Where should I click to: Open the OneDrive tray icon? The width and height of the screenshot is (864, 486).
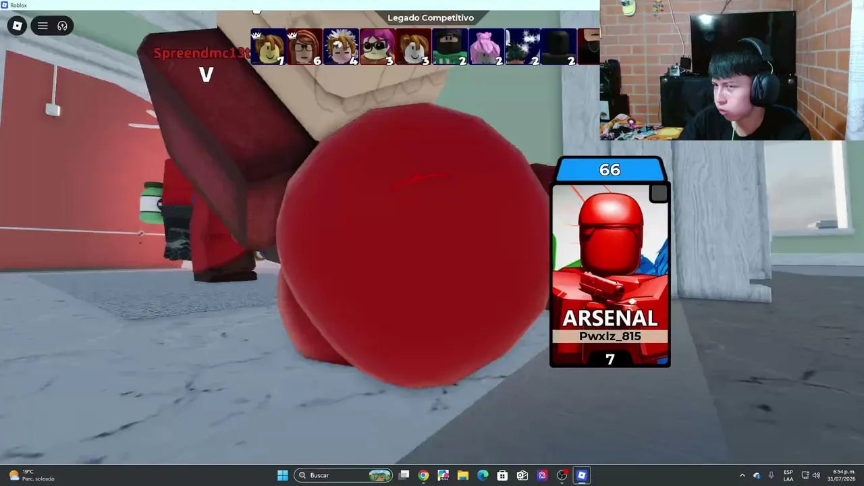[x=757, y=475]
